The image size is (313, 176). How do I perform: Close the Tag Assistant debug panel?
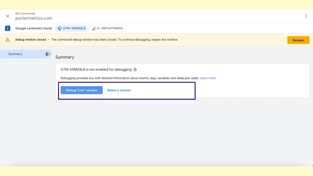(7, 16)
